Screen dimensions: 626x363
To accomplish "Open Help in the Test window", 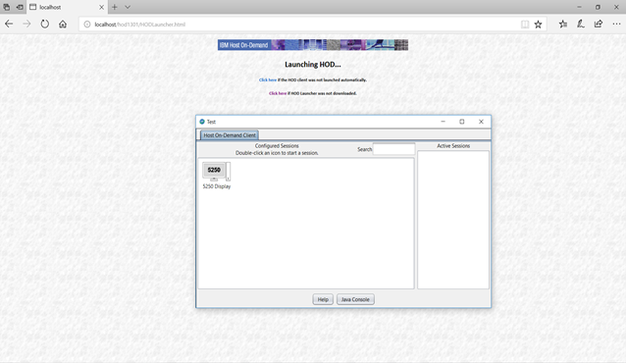I will point(323,299).
